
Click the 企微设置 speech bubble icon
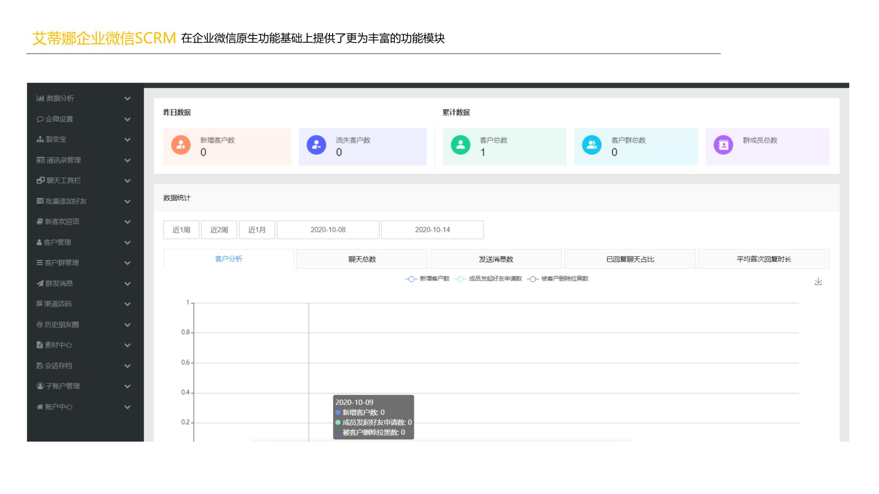click(x=40, y=119)
